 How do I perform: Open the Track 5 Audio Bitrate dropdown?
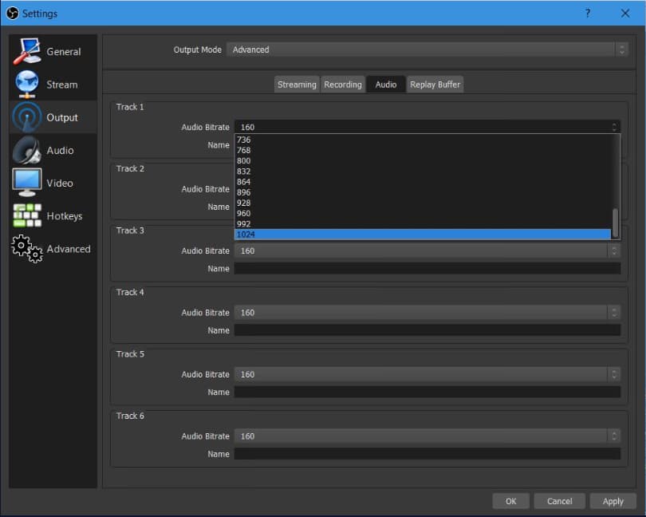[x=427, y=374]
